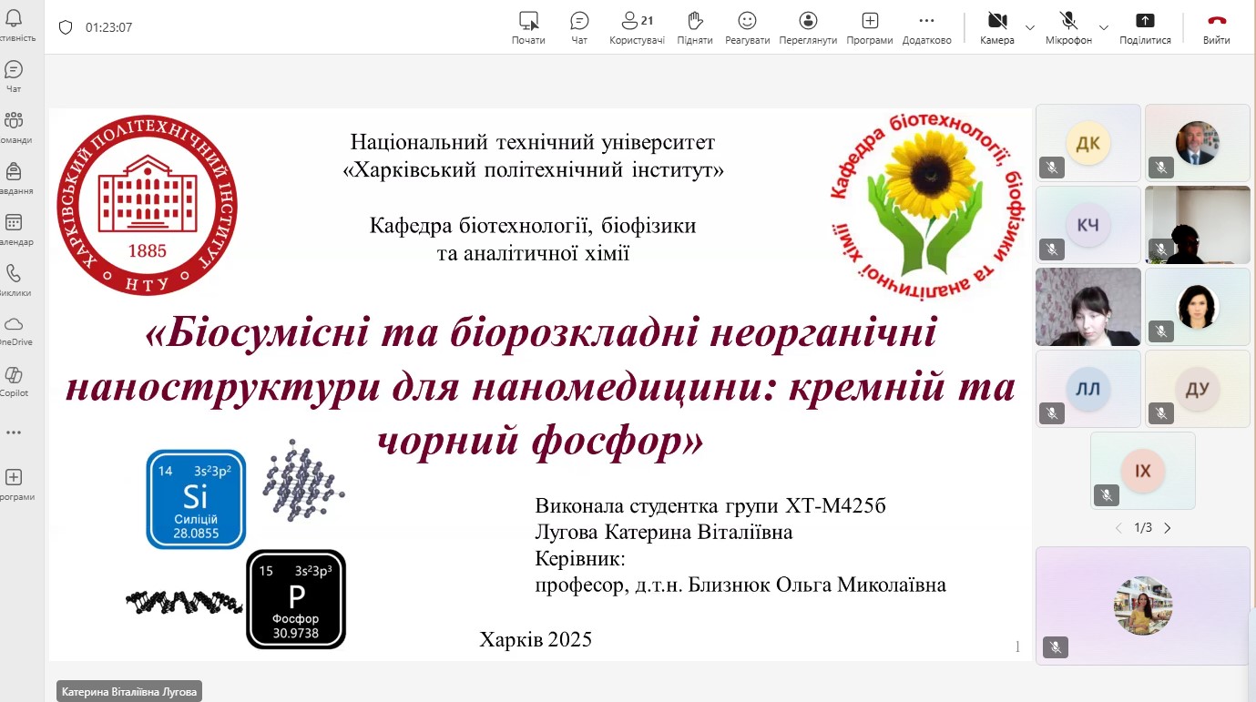
Task: Open the Переглянути view options
Action: coord(808,26)
